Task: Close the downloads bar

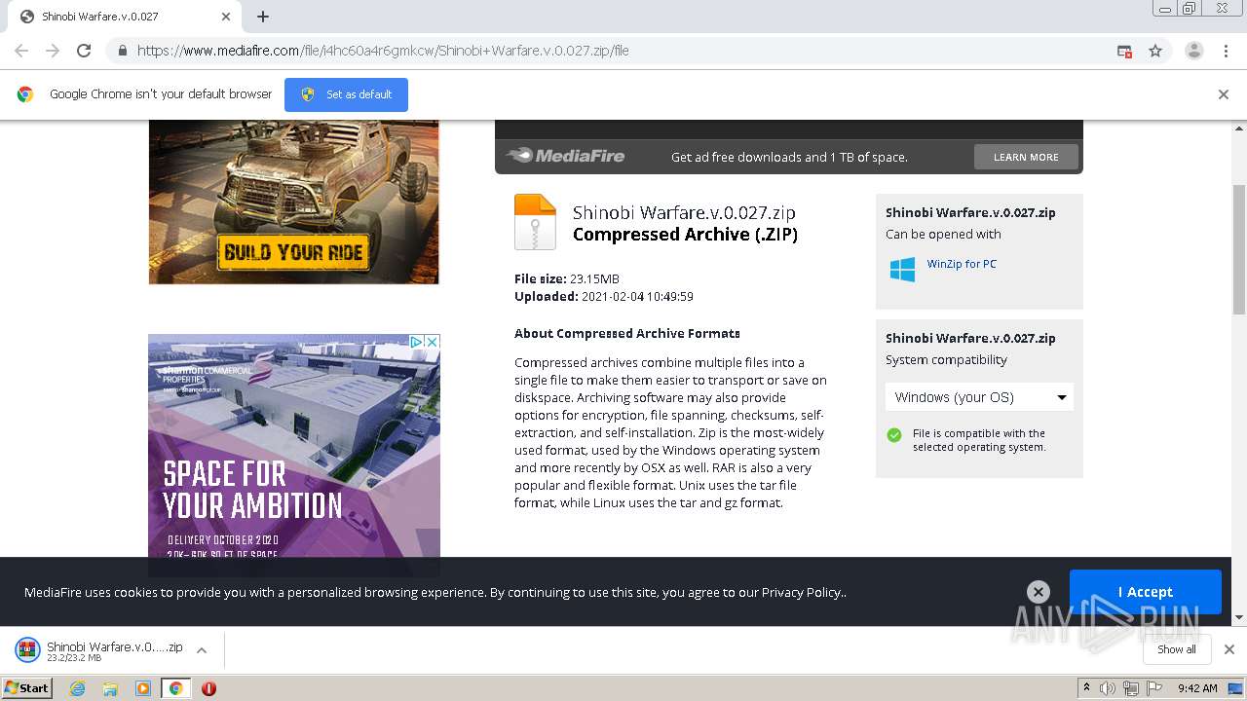Action: 1229,649
